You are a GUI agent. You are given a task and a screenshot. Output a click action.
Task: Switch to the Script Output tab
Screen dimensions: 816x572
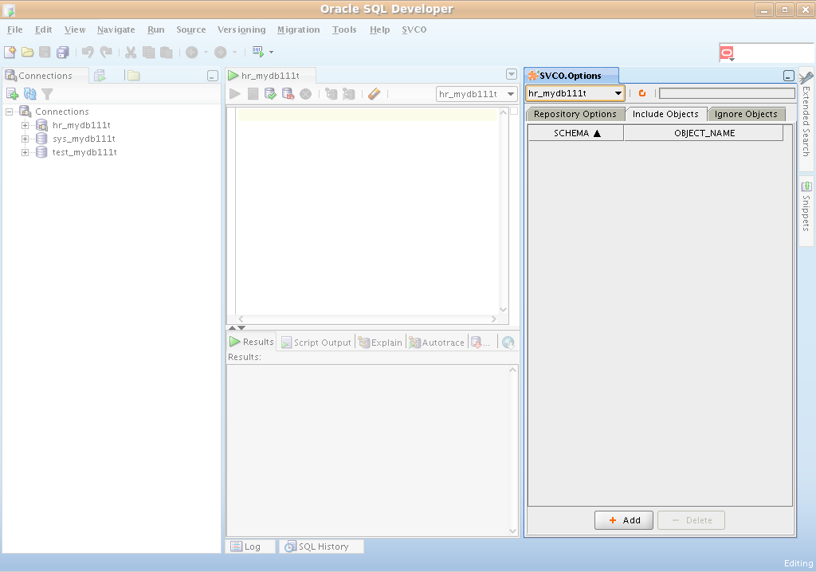[x=316, y=343]
